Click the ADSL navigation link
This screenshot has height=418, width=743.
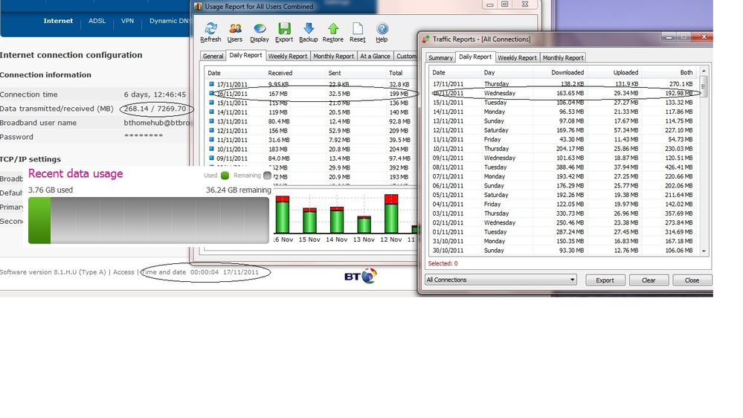click(x=97, y=21)
